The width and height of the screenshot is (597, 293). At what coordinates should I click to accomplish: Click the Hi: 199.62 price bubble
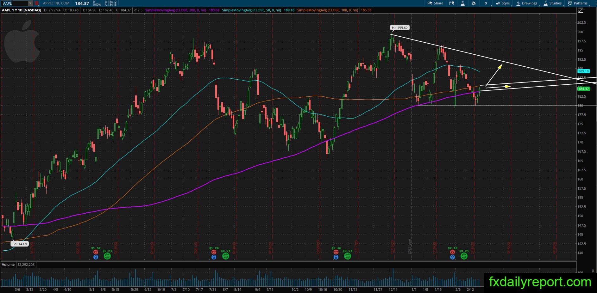click(x=400, y=28)
